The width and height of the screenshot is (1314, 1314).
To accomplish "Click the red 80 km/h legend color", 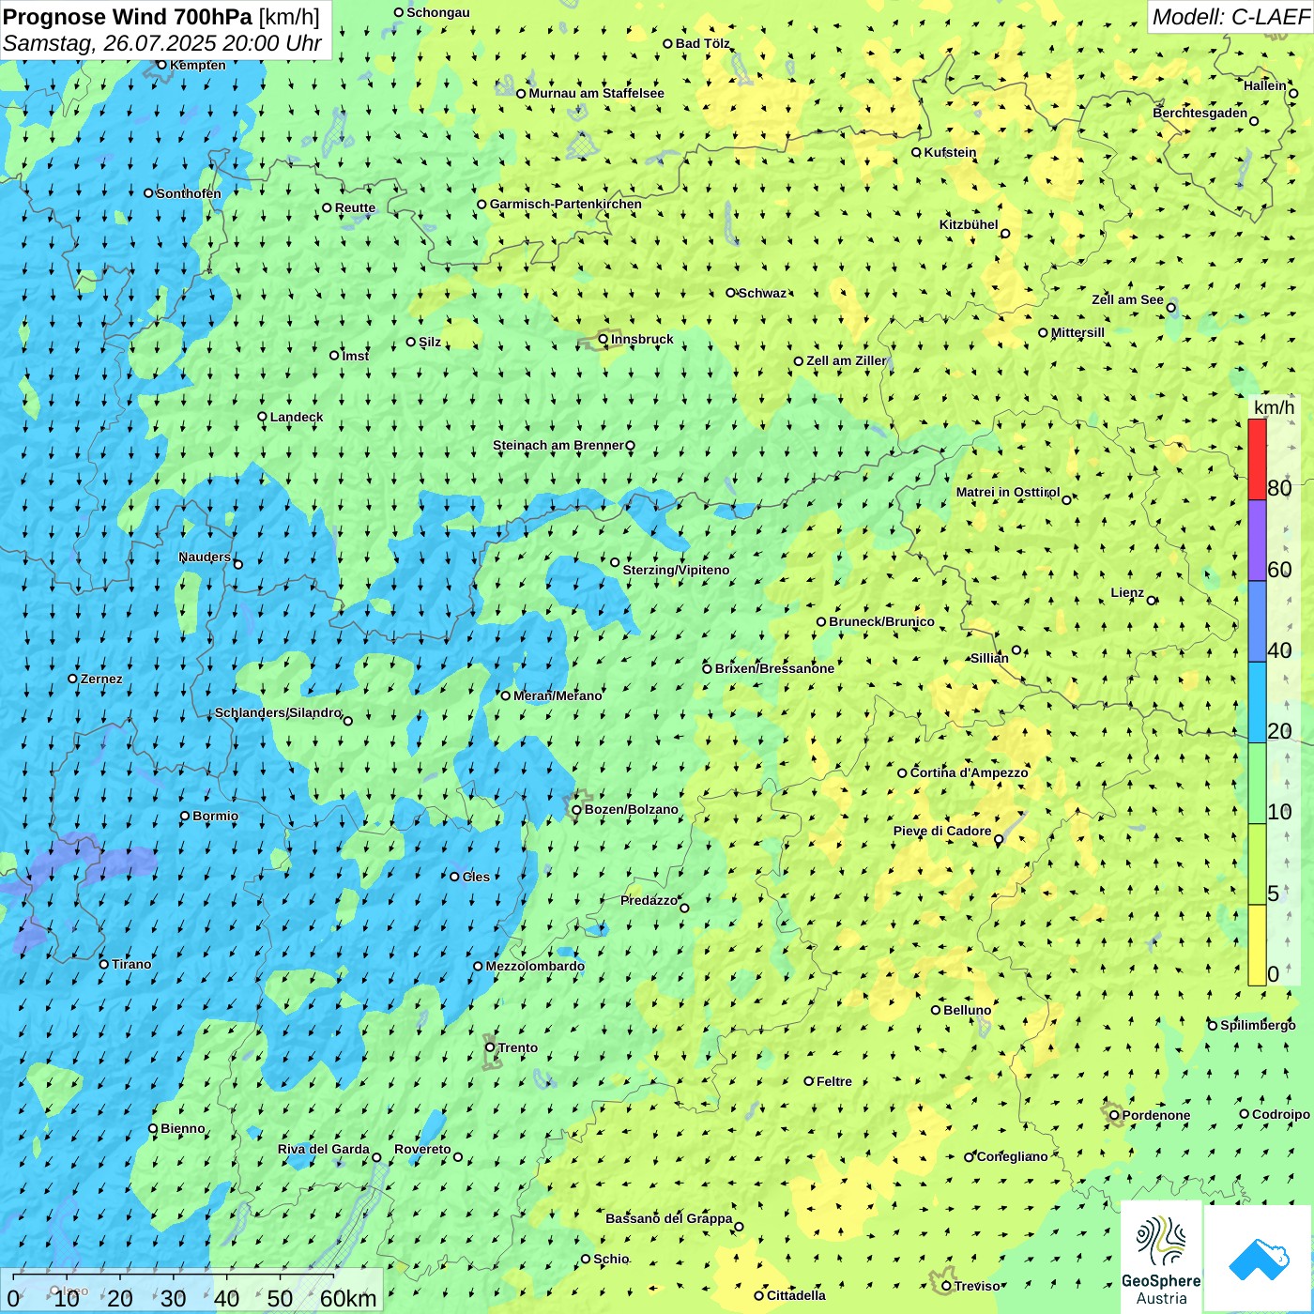I will pos(1257,459).
